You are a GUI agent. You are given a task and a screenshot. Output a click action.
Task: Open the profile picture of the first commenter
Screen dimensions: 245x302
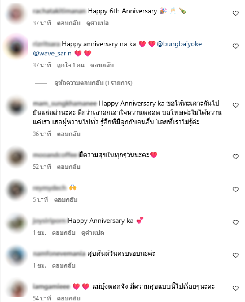coord(16,13)
